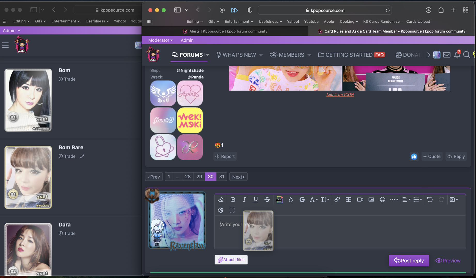Open the Cooking bookmarks folder

tap(349, 21)
